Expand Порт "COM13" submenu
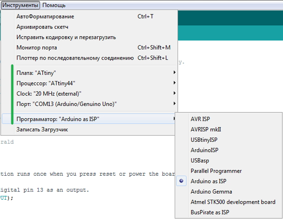Screen dimensions: 283x219 pyautogui.click(x=66, y=104)
